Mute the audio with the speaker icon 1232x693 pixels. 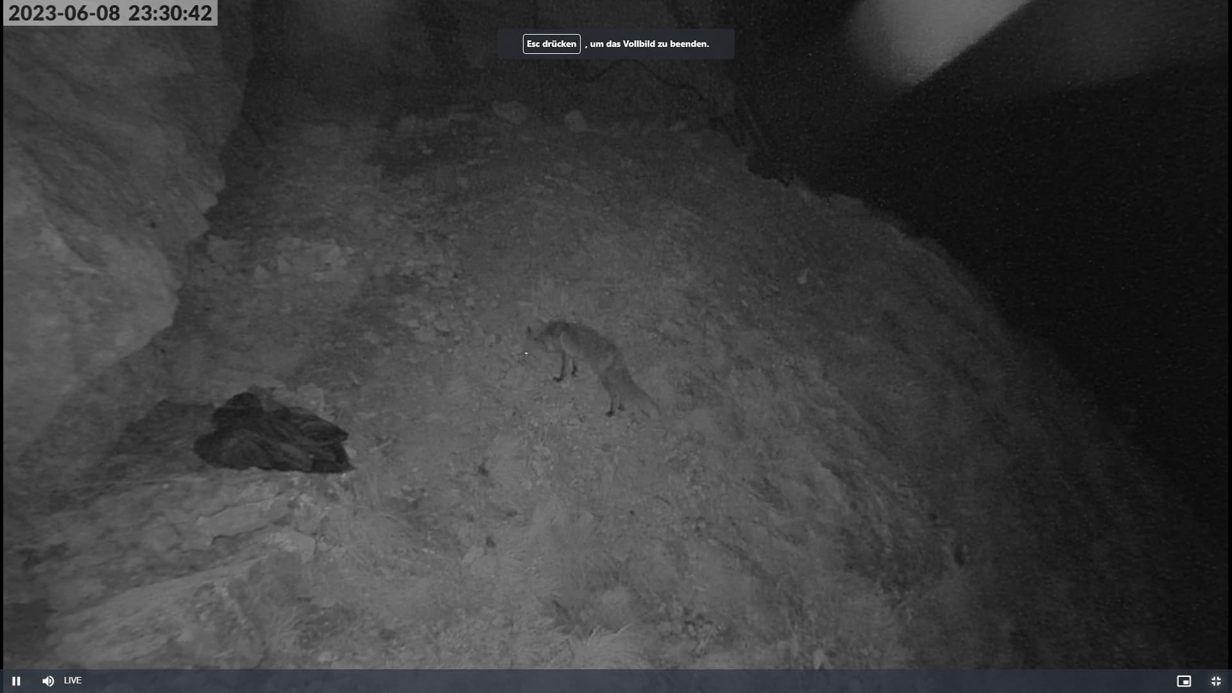point(48,681)
